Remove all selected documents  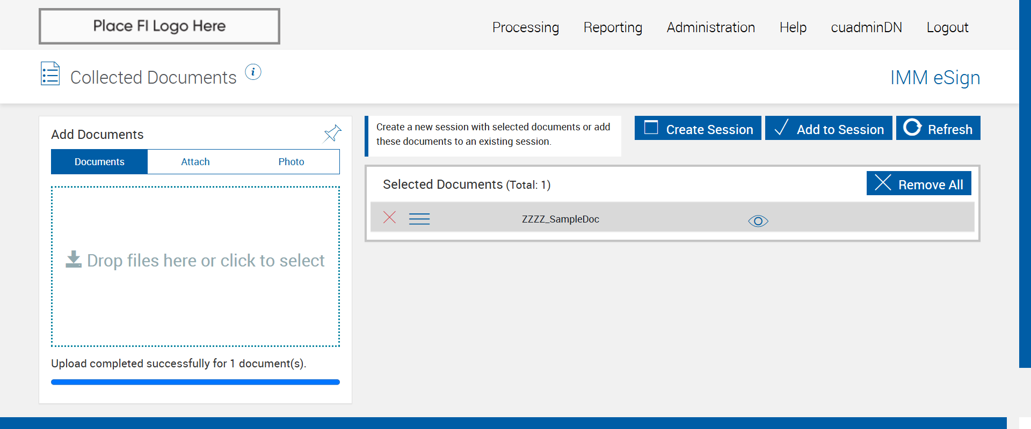tap(918, 184)
